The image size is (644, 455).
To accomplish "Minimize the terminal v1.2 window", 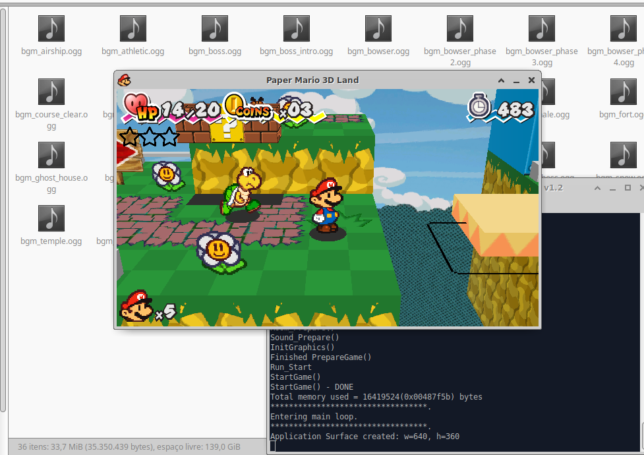I will 612,188.
